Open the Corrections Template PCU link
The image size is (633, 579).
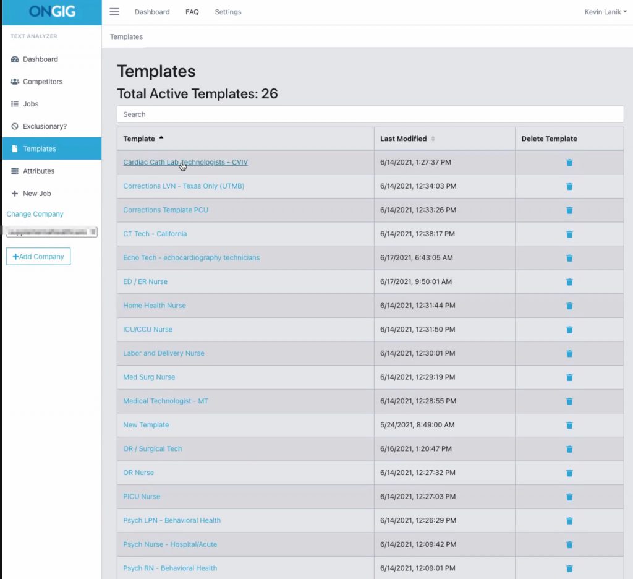(166, 210)
